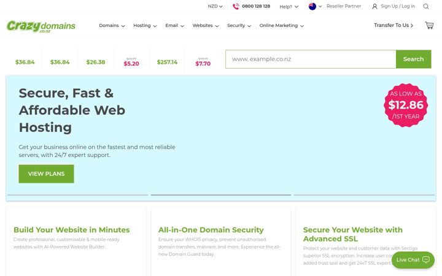Select the third carousel slide indicator bar
The height and width of the screenshot is (276, 442).
pyautogui.click(x=364, y=194)
